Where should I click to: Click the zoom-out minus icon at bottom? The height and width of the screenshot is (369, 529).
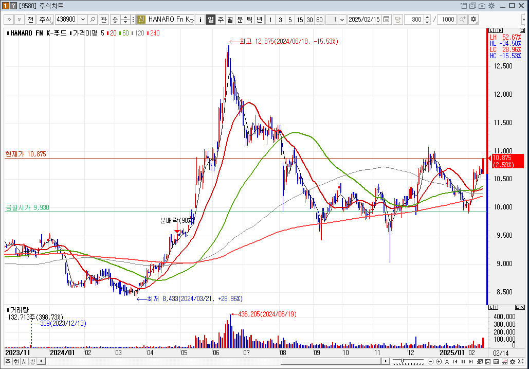(x=430, y=362)
